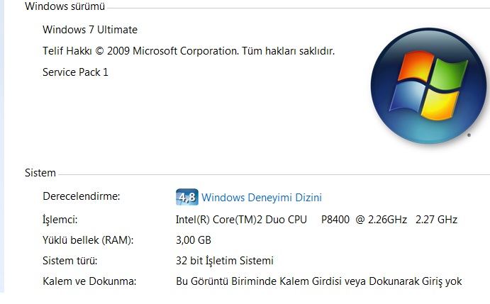Click the Sistem türü label
This screenshot has width=490, height=304.
(x=70, y=261)
